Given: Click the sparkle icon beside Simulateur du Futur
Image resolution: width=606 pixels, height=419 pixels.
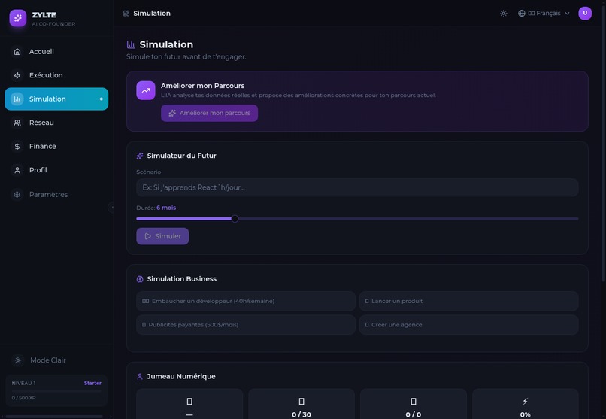Looking at the screenshot, I should 140,156.
